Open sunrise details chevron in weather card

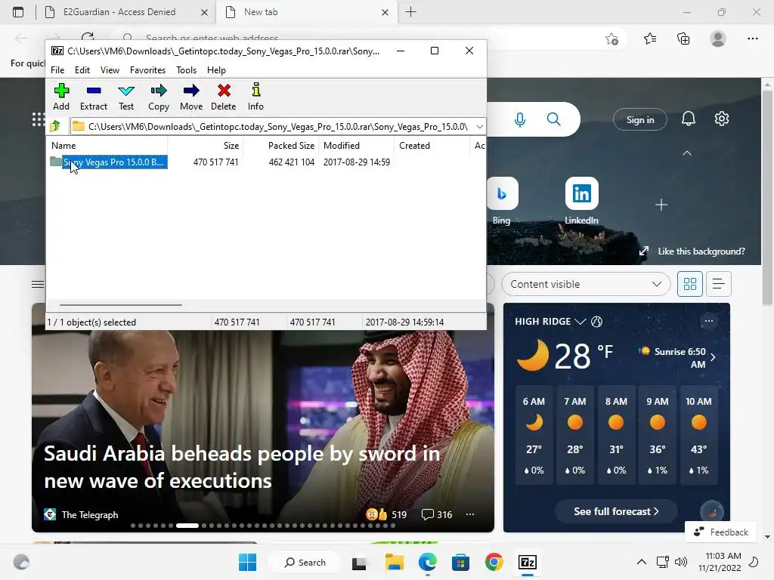pyautogui.click(x=712, y=357)
